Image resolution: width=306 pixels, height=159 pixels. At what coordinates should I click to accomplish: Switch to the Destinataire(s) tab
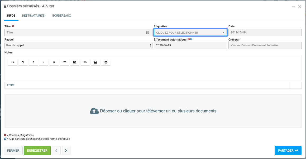point(34,16)
